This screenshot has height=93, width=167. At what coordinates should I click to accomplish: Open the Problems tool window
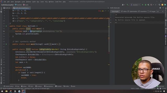[x=39, y=86]
